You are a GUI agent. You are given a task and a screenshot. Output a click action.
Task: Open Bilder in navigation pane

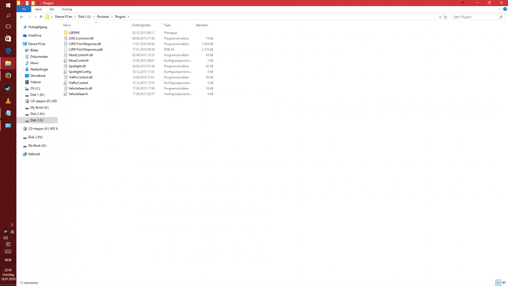click(35, 50)
